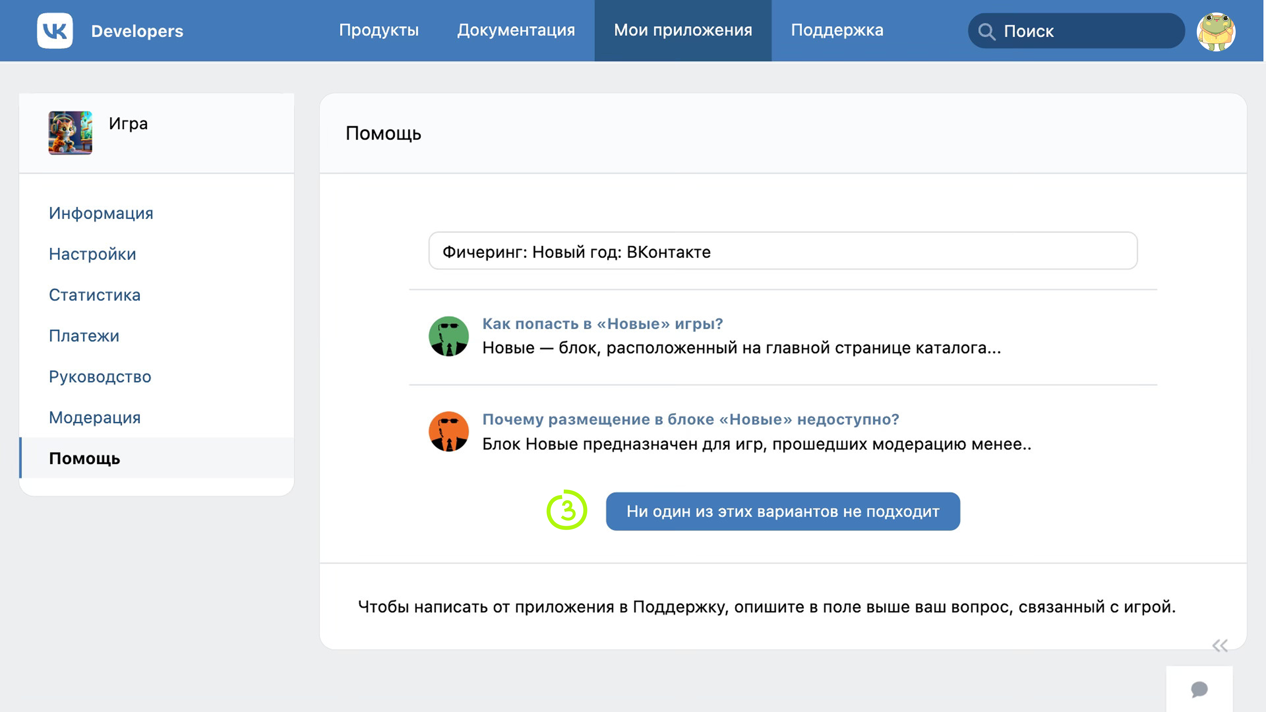Open the Статистика page
The width and height of the screenshot is (1266, 712).
tap(94, 295)
